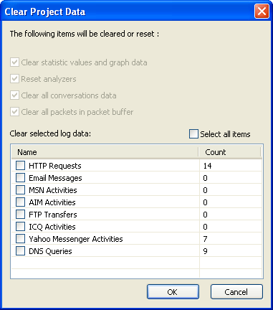Tick the AIM Activities checkbox

[20, 202]
